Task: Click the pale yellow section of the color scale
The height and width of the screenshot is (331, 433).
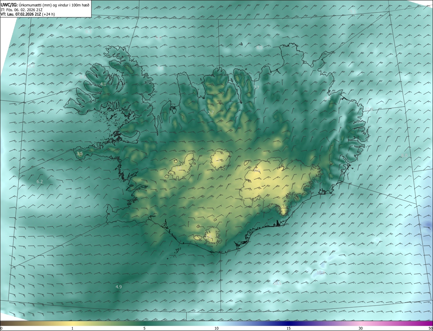Action: coord(72,324)
